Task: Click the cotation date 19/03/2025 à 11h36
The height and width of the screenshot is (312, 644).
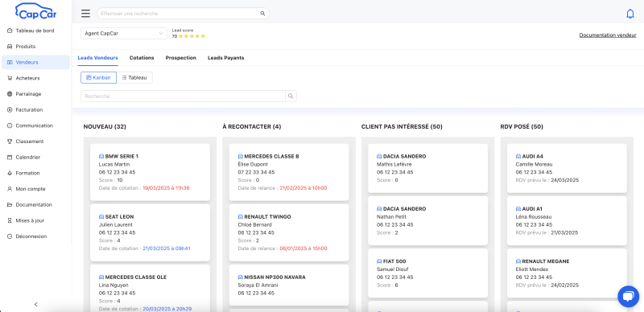Action: (166, 188)
